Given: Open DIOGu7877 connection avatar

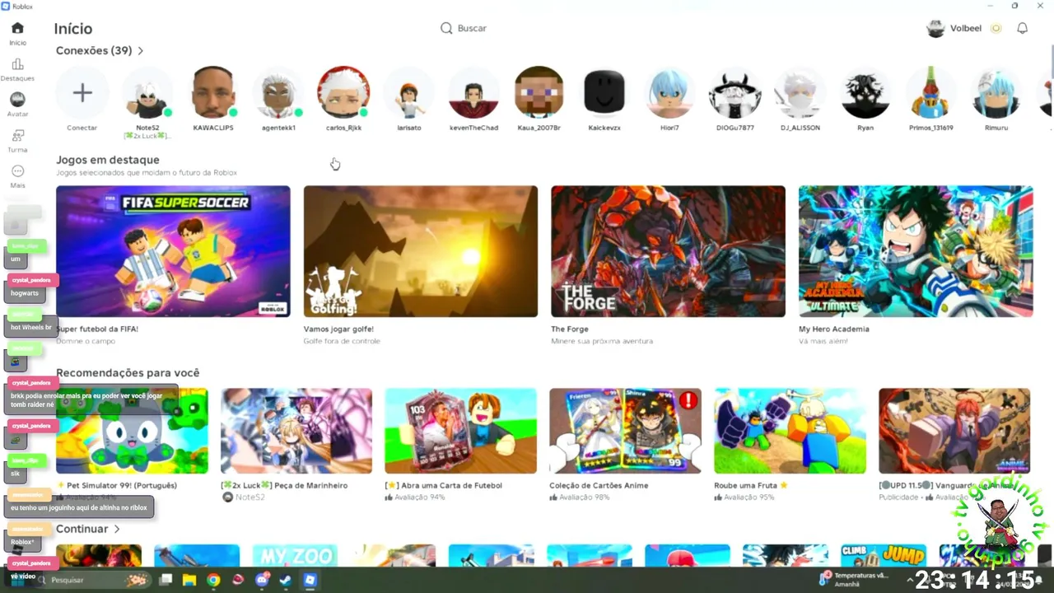Looking at the screenshot, I should (x=735, y=93).
